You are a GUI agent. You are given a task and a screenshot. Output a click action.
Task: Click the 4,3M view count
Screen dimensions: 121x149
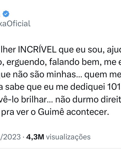tap(35, 137)
